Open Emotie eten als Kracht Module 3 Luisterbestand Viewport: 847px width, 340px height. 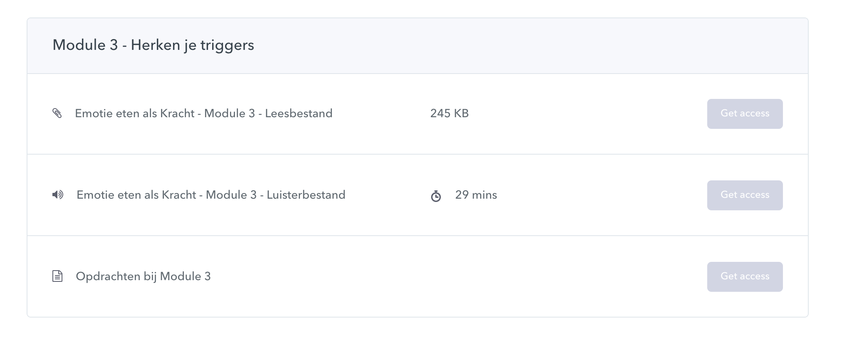coord(211,195)
